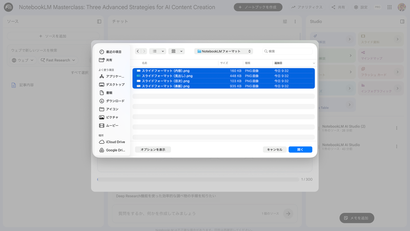Expand フラッシュ カード card chevron
The image size is (410, 231).
tap(398, 72)
